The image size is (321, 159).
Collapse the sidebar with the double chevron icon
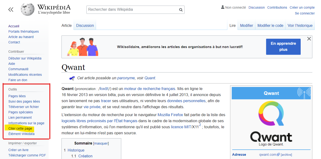click(x=11, y=10)
